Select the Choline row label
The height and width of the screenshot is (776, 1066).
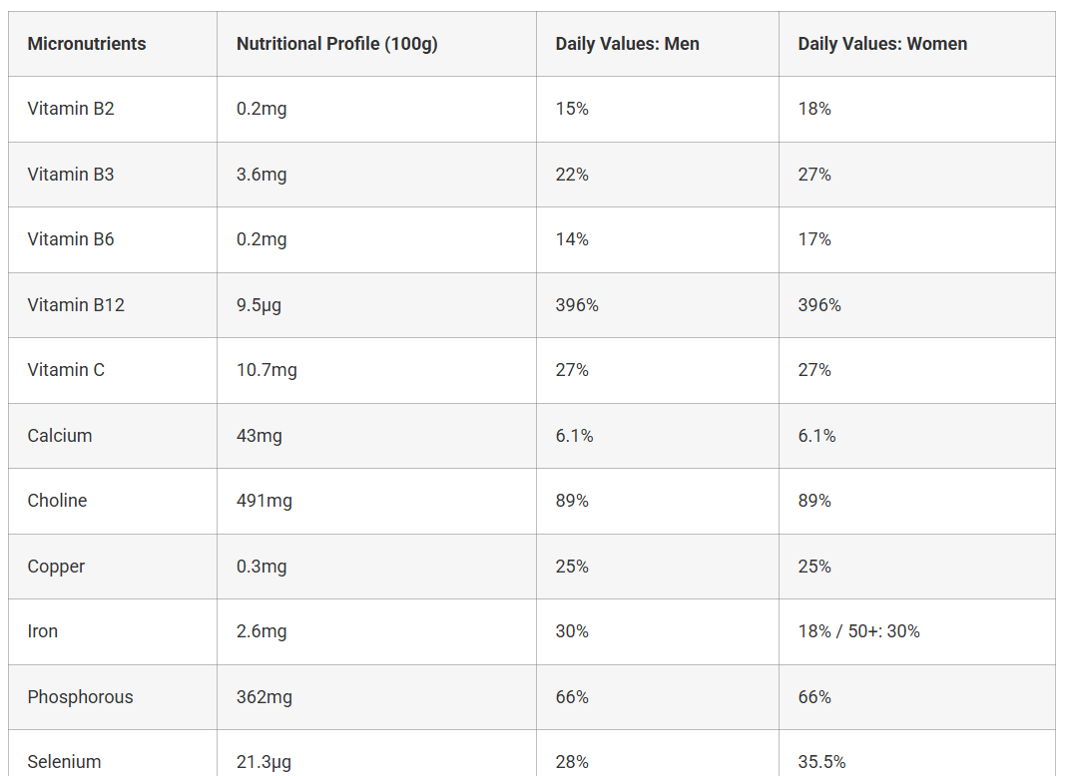[x=57, y=501]
